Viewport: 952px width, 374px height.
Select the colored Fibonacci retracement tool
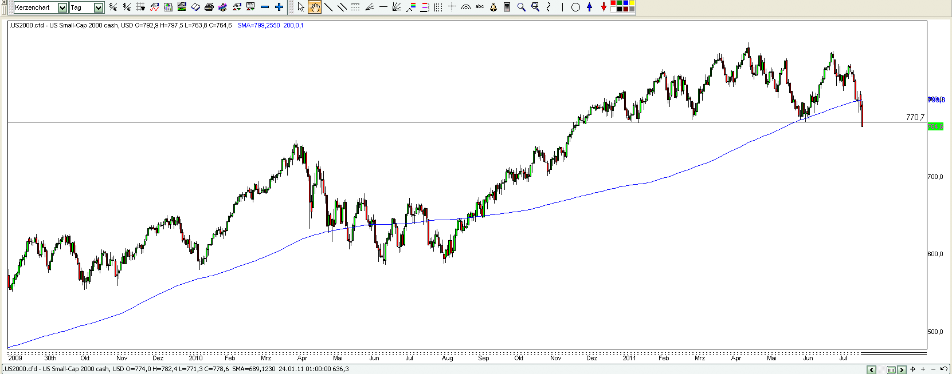(411, 7)
